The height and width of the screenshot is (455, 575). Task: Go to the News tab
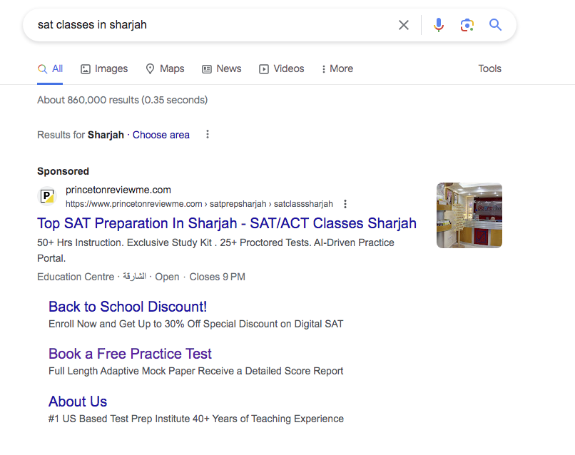pyautogui.click(x=221, y=69)
